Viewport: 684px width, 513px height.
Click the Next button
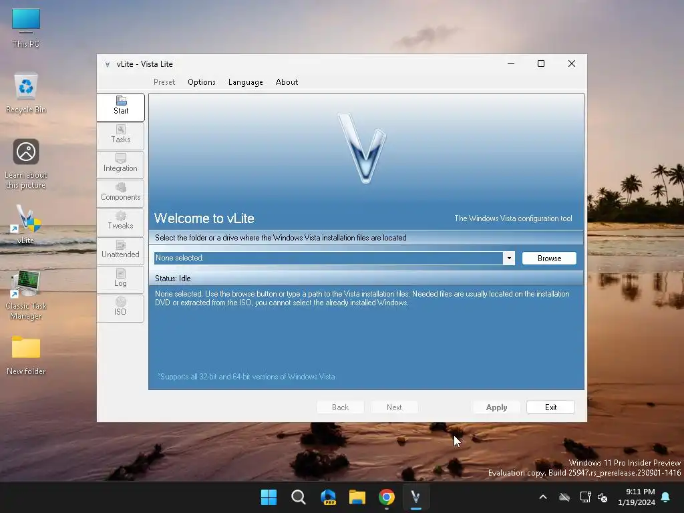coord(394,407)
